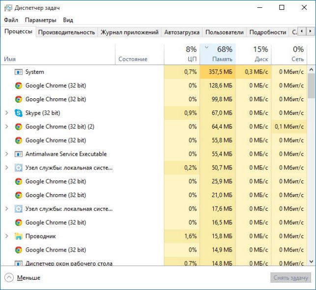Sort by the ЦП column header

tap(182, 55)
